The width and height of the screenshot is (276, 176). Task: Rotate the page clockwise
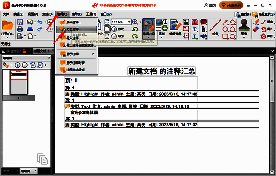135,36
